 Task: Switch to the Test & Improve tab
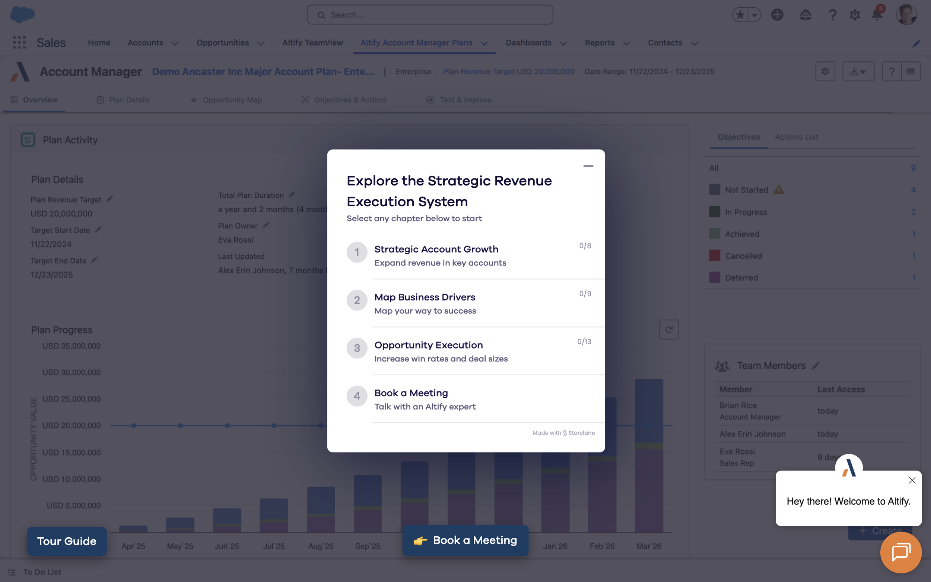click(459, 100)
